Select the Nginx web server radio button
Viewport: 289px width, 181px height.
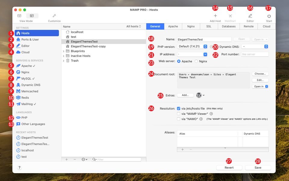coord(196,61)
